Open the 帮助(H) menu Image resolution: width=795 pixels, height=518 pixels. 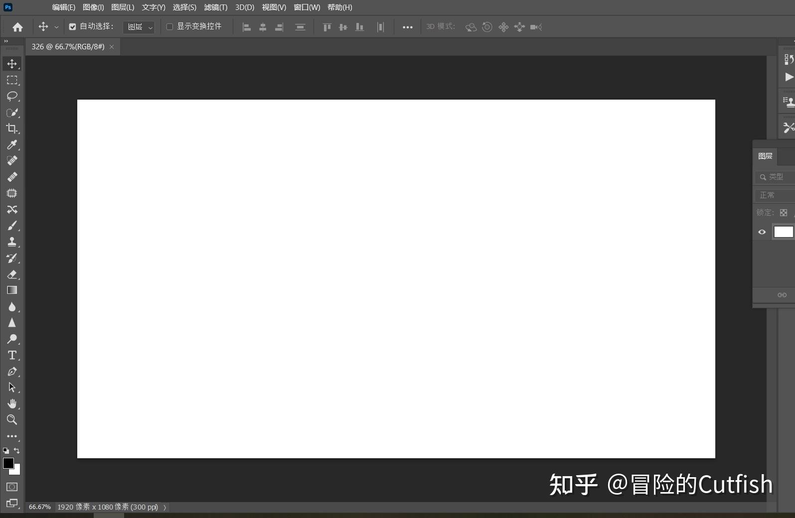pyautogui.click(x=340, y=7)
